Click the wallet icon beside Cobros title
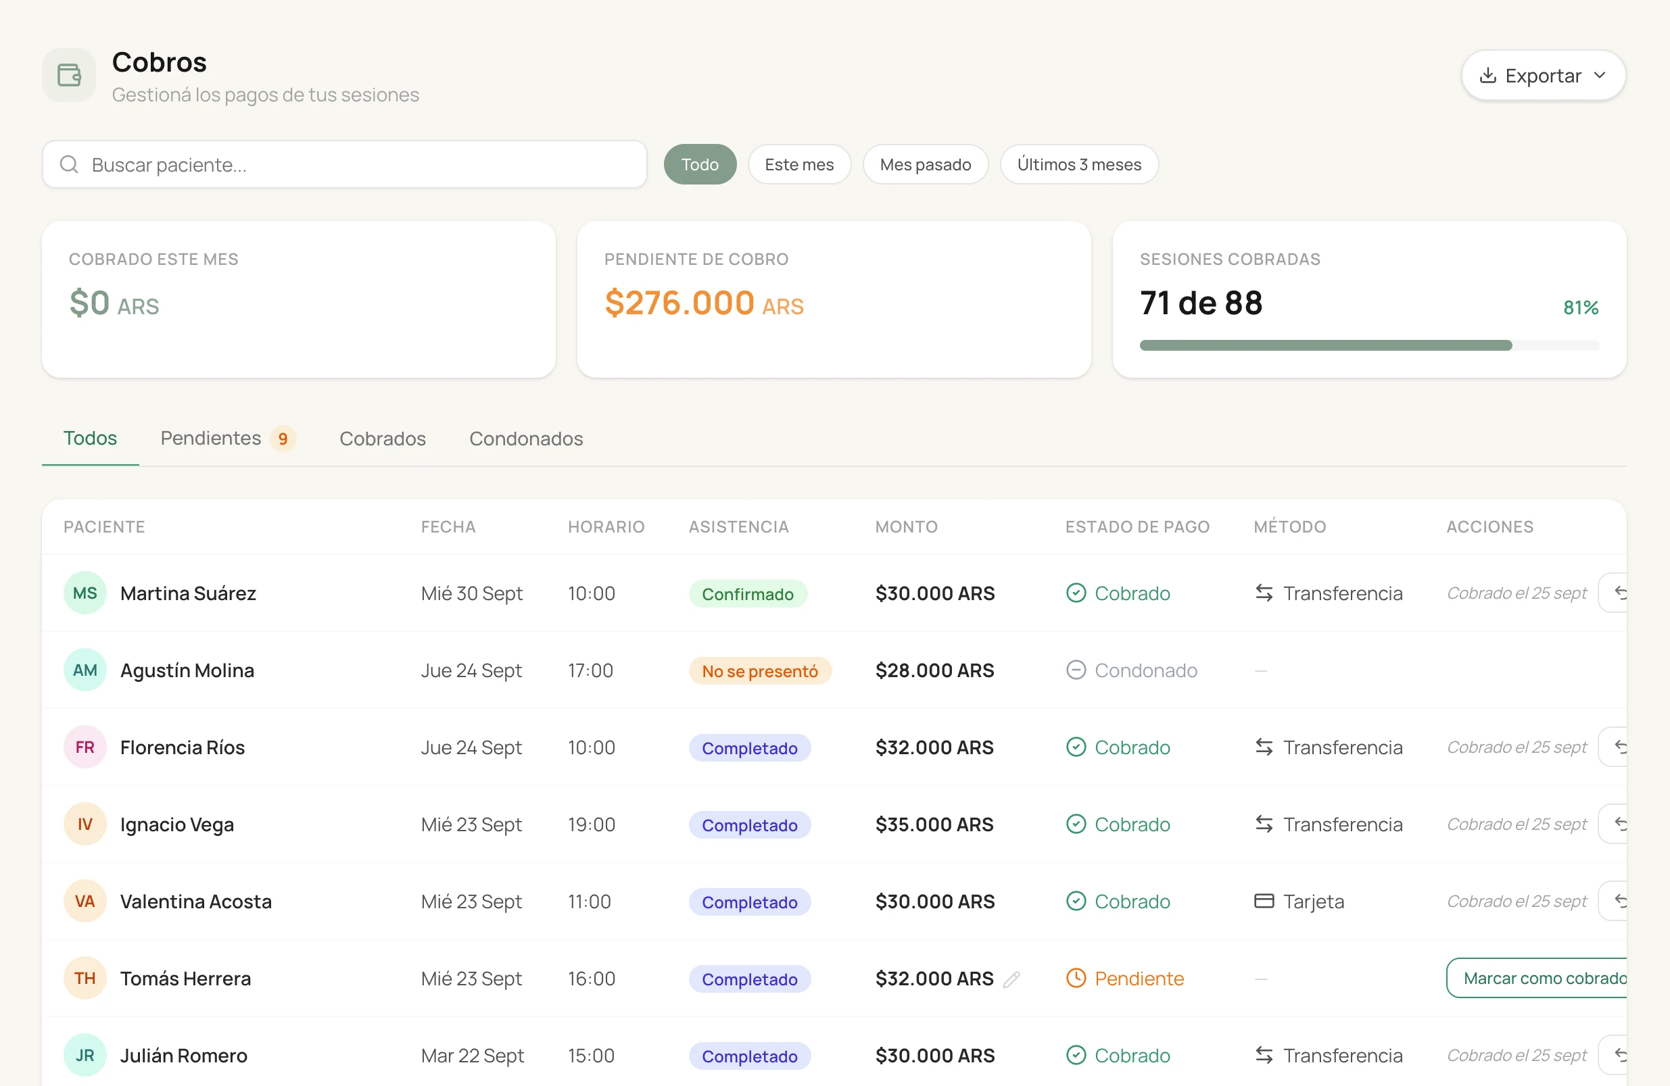This screenshot has height=1086, width=1670. tap(69, 75)
